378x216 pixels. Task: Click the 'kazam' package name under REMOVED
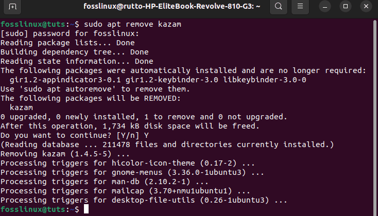click(x=22, y=107)
